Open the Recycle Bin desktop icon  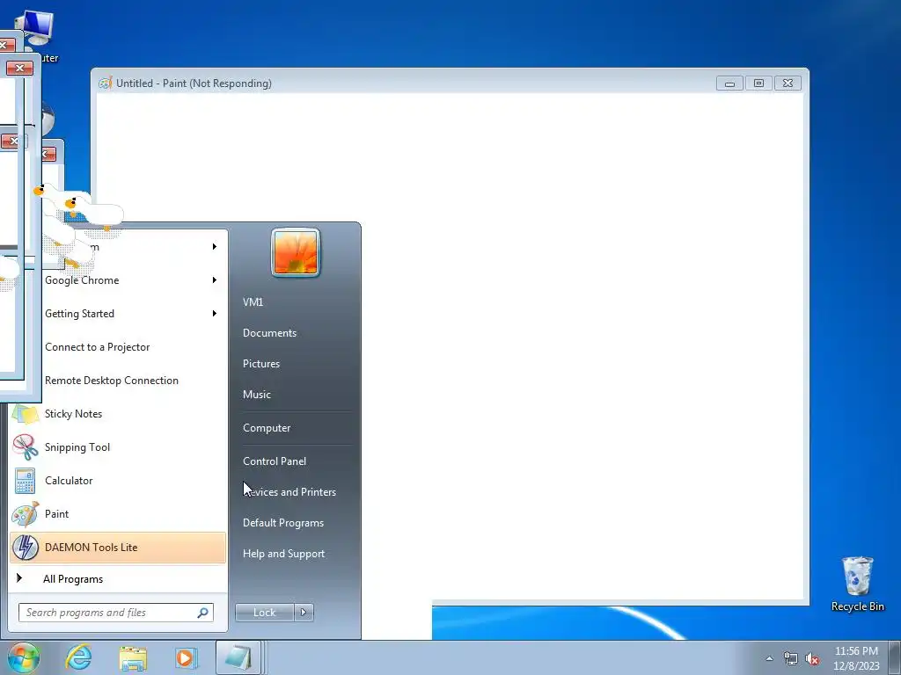[x=857, y=584]
